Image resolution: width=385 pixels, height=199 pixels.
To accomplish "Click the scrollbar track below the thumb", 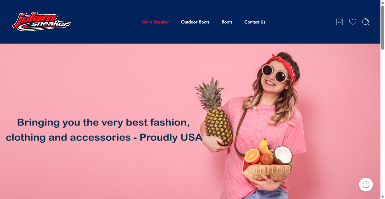I will coord(383,122).
